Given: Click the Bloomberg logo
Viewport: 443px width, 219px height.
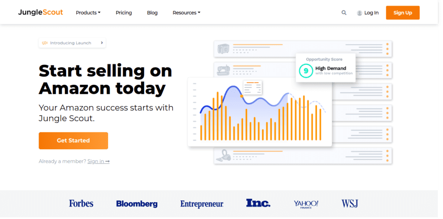Looking at the screenshot, I should (x=137, y=204).
